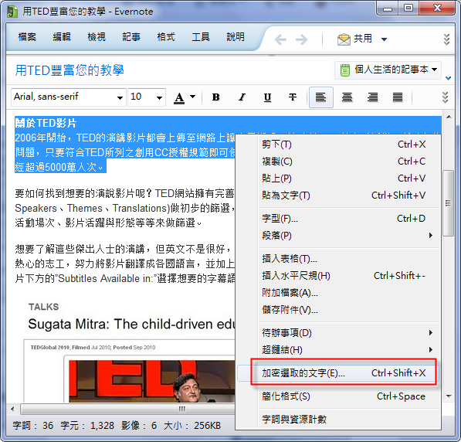Image resolution: width=461 pixels, height=442 pixels.
Task: Expand 超鏈結 submenu
Action: [x=338, y=350]
